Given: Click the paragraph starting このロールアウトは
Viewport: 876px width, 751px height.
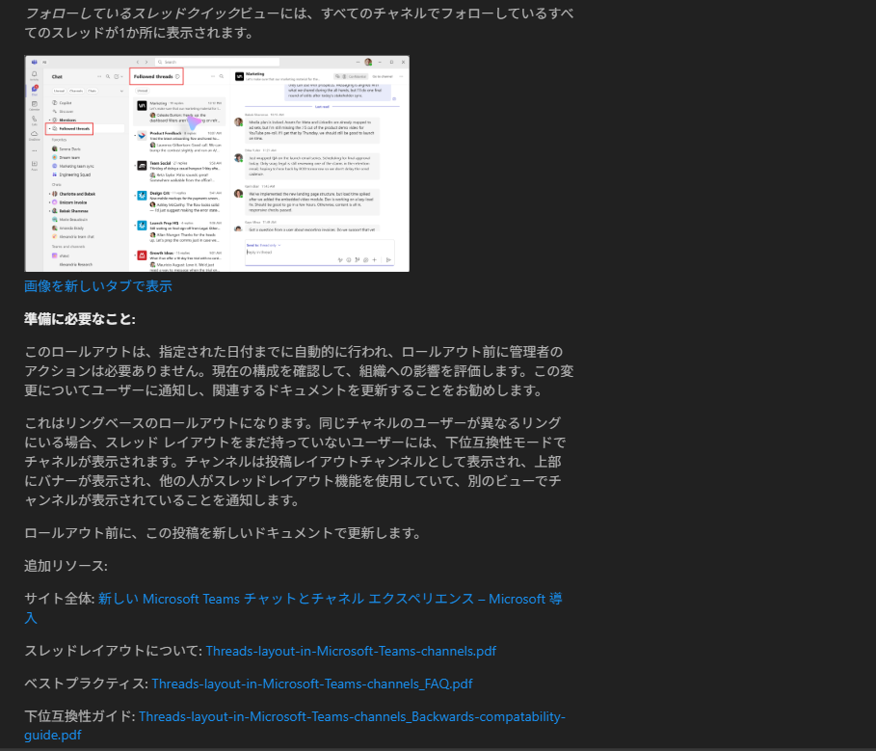Looking at the screenshot, I should 299,371.
